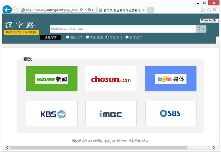Open the address bar dropdown arrow
221x153 pixels.
[x=85, y=10]
